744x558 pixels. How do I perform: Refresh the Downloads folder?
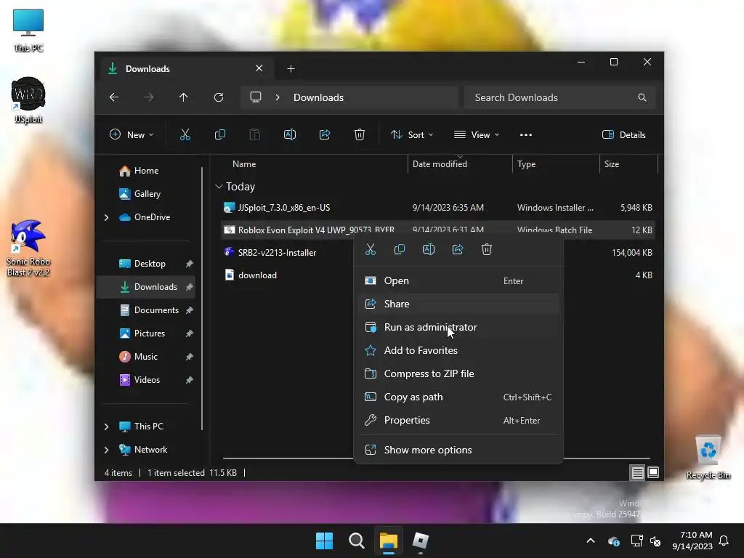pos(218,97)
